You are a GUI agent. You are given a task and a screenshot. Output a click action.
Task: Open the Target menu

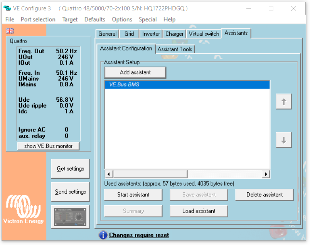coord(70,19)
